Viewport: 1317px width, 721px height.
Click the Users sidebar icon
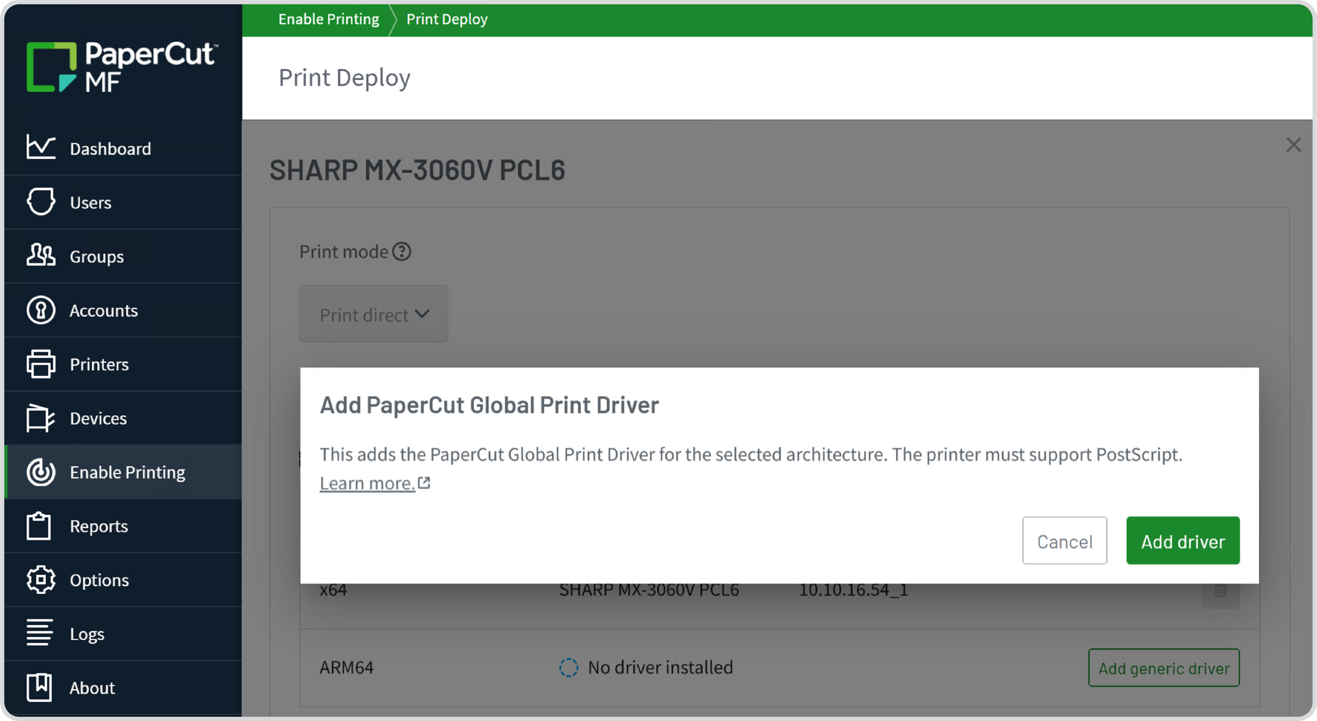[x=40, y=202]
